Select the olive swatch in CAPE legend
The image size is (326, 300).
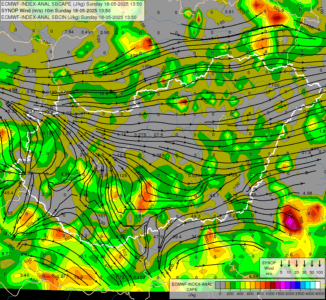point(228,285)
